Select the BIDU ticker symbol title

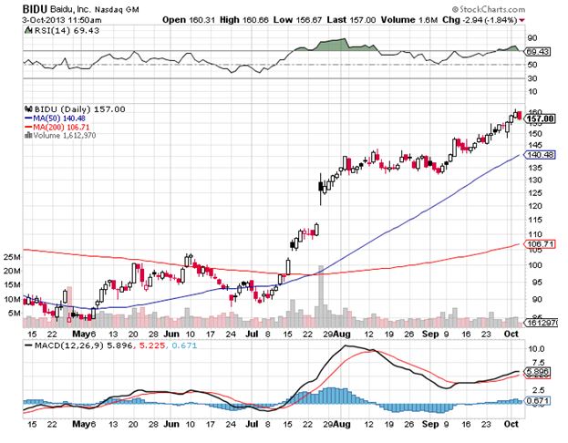pyautogui.click(x=35, y=9)
